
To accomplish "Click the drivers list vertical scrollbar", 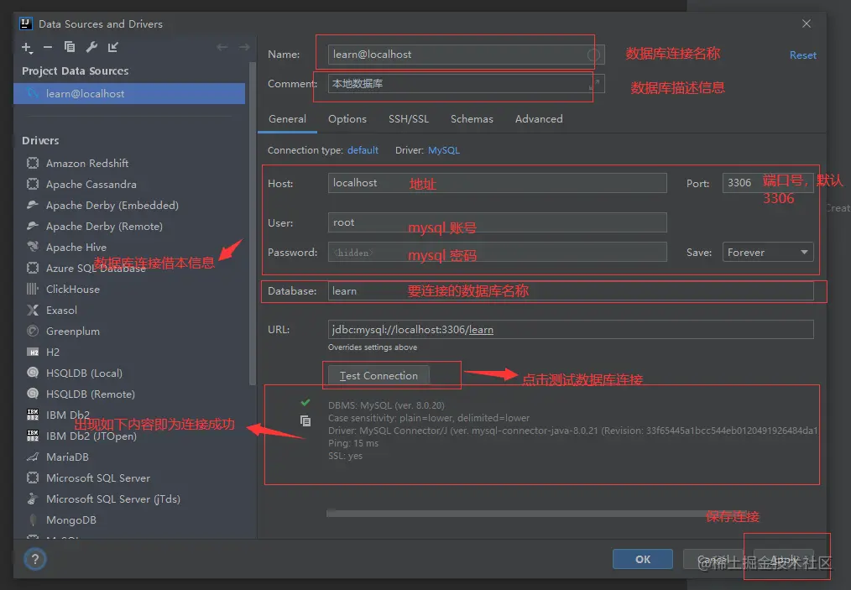I will (252, 223).
